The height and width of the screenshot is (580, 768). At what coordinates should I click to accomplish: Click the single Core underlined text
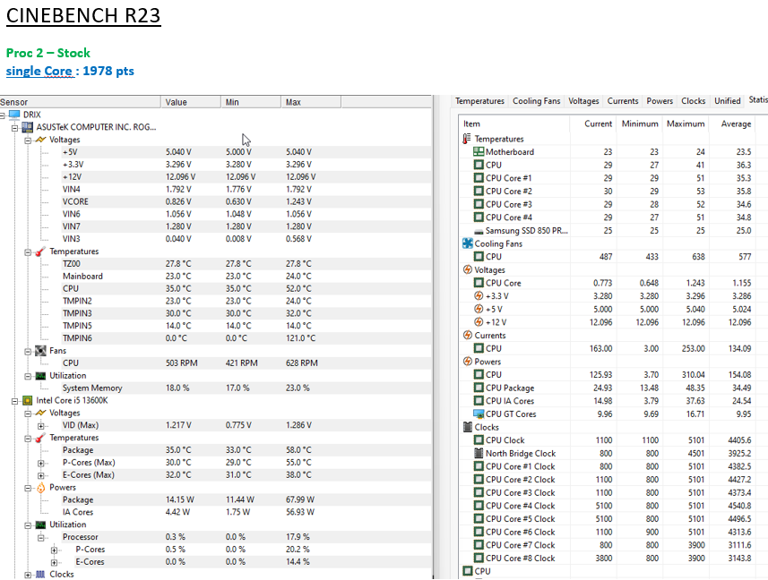click(39, 71)
